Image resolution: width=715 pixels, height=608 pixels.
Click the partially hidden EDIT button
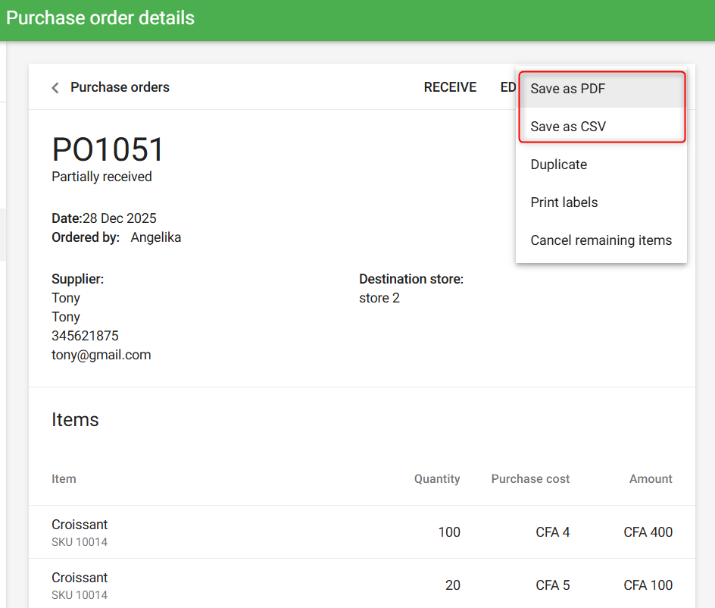tap(507, 87)
